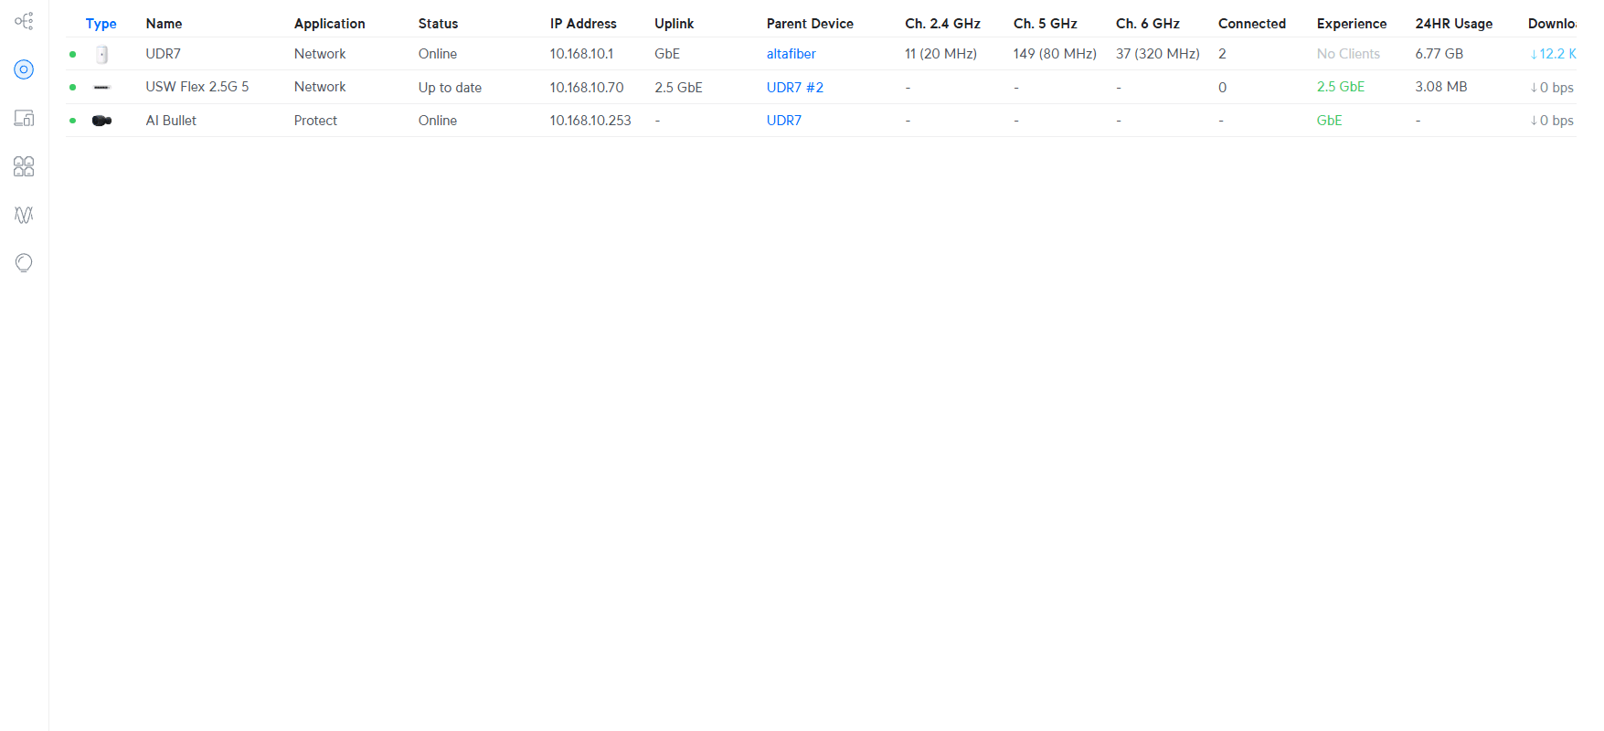Click the UDR7 device thumbnail icon
1604x731 pixels.
point(102,55)
